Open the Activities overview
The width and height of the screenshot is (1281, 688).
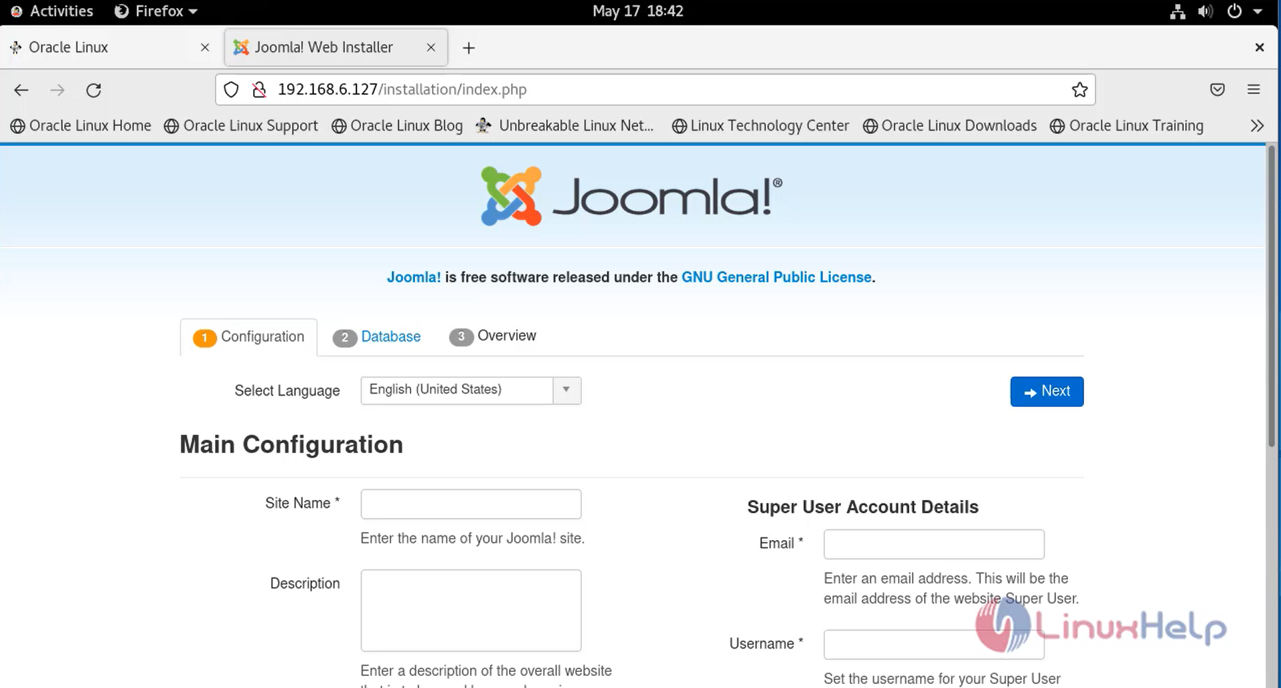point(52,11)
